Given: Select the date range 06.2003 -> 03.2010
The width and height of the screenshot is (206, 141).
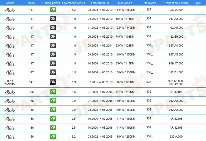Looking at the screenshot, I should (100, 37).
